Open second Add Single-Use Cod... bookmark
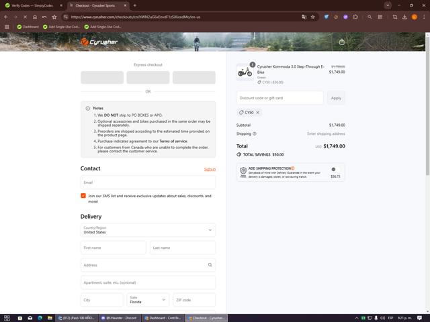The image size is (430, 322). tap(103, 27)
